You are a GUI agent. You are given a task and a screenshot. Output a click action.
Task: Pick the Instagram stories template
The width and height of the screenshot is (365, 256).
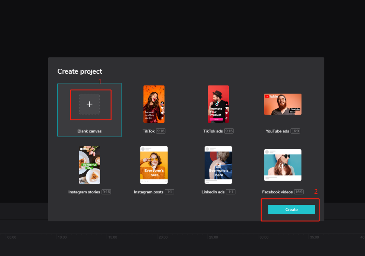coord(89,165)
